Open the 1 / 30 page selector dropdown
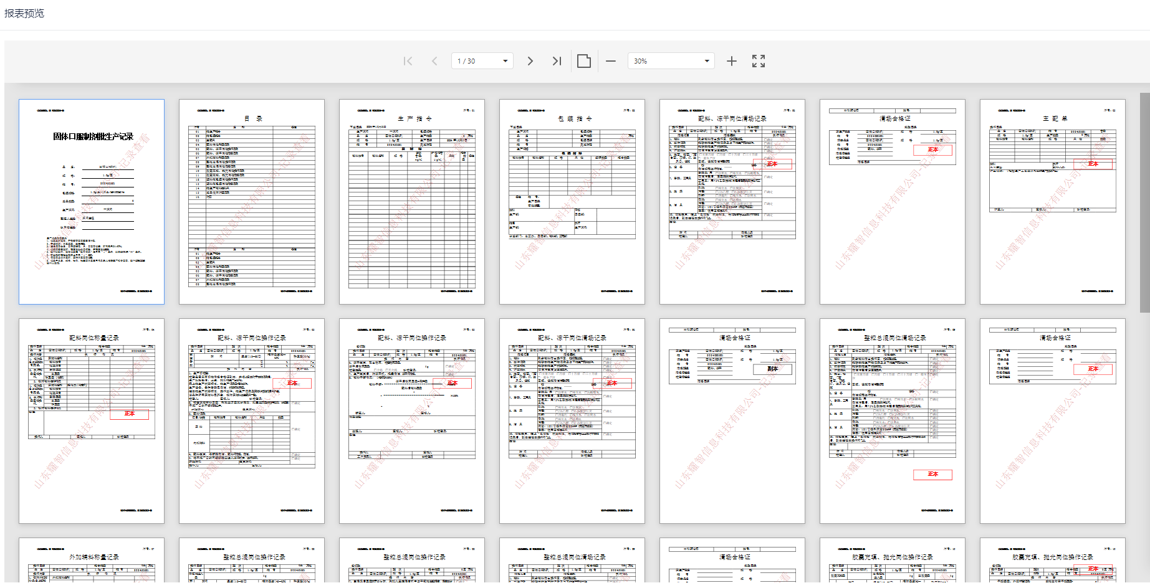 pyautogui.click(x=482, y=61)
